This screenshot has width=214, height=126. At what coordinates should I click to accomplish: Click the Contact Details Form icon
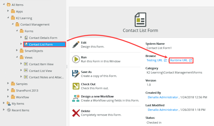pyautogui.click(x=26, y=38)
